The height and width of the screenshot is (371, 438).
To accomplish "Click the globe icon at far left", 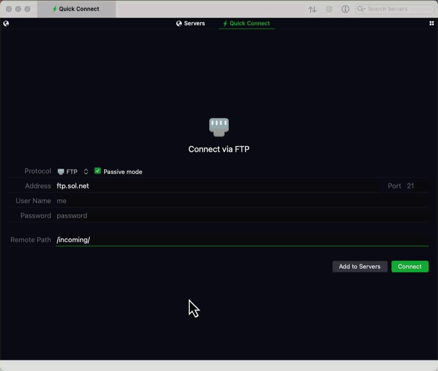I will [x=6, y=23].
